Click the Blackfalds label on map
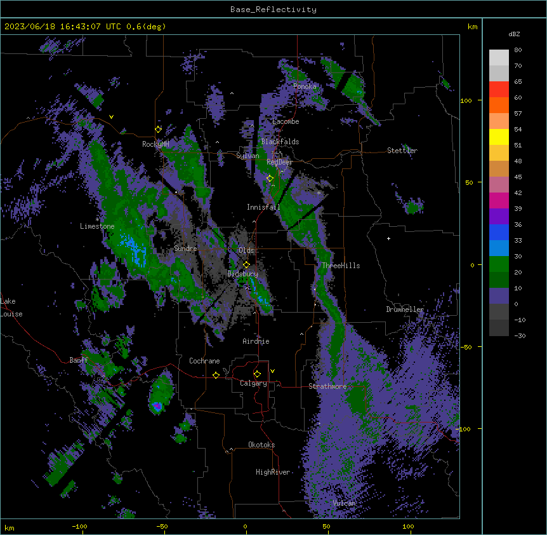Screen dimensions: 547x535 (280, 142)
